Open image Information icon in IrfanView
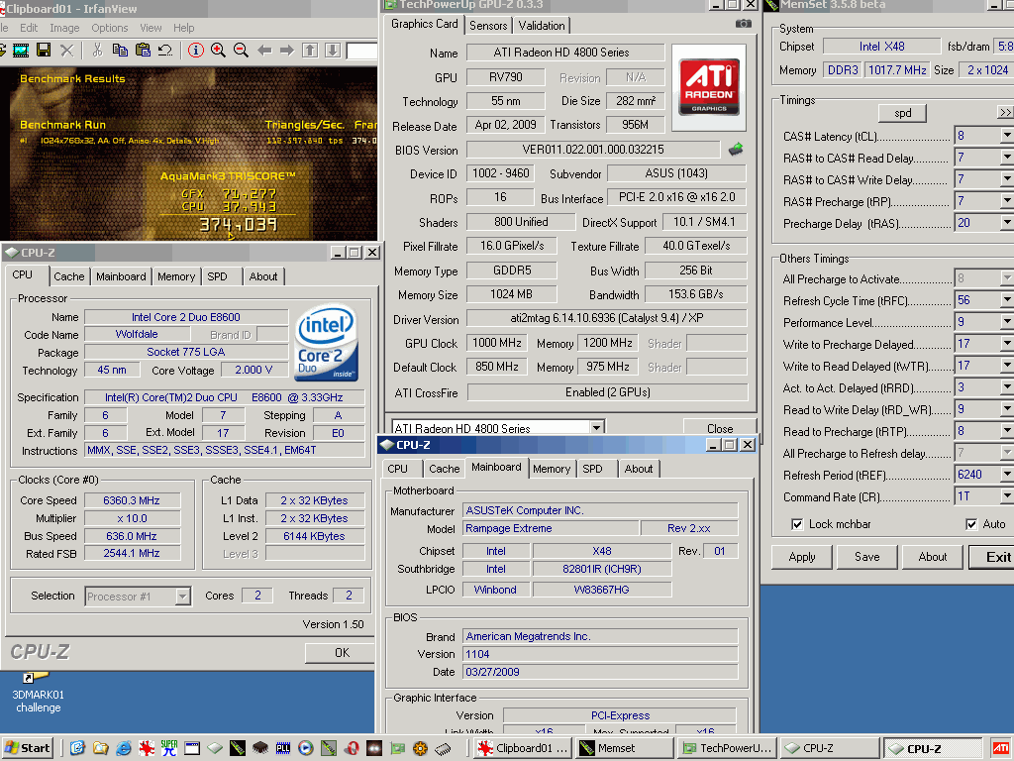The image size is (1014, 761). pos(195,50)
